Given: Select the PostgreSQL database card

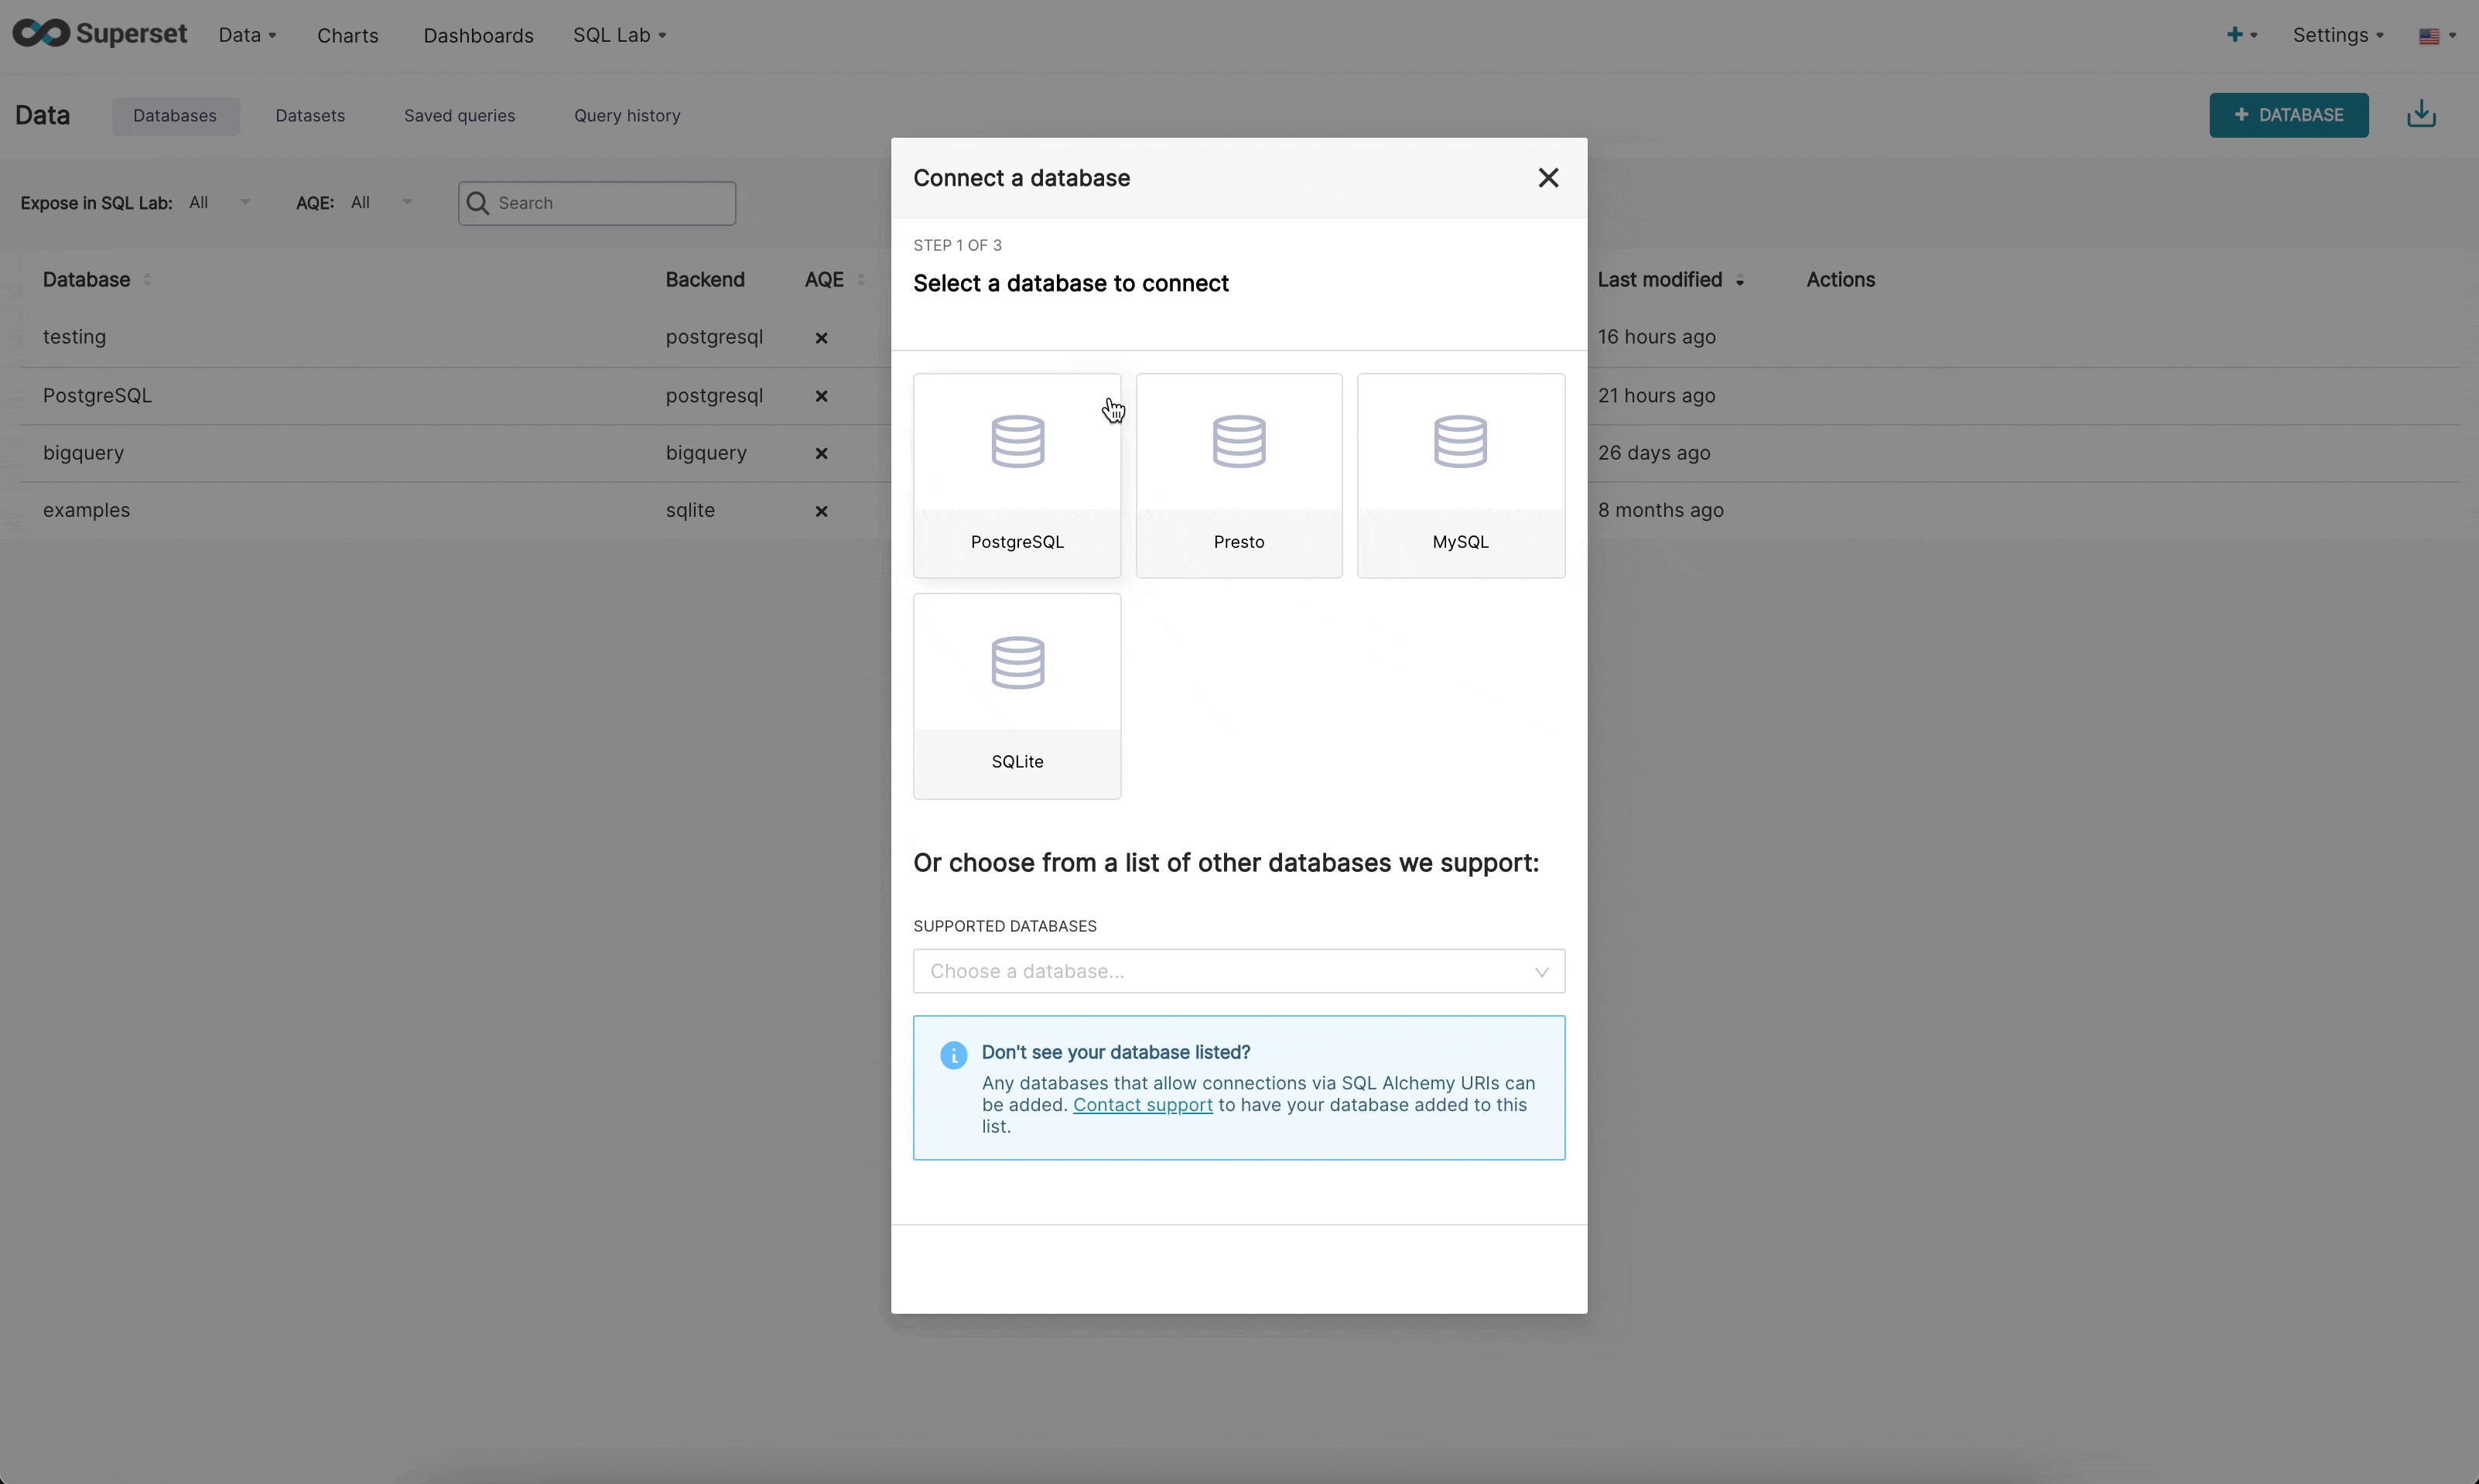Looking at the screenshot, I should pyautogui.click(x=1016, y=475).
